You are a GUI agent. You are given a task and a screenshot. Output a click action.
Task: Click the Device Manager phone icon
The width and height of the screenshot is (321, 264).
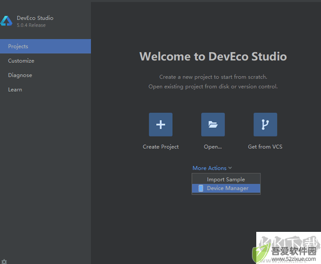[x=201, y=188]
